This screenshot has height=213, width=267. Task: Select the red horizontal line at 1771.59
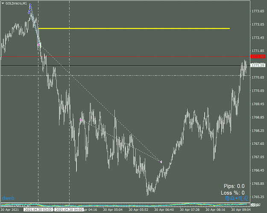coord(126,57)
